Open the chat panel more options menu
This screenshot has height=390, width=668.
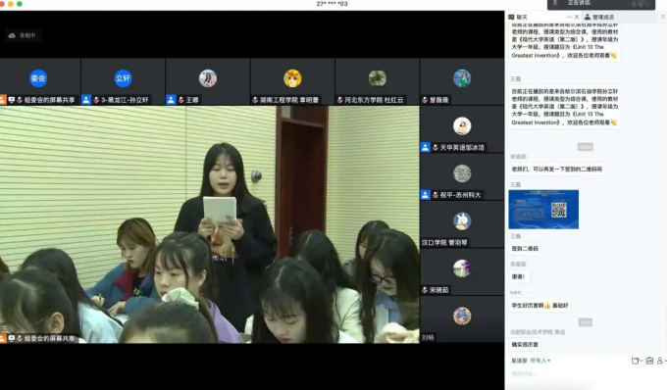click(569, 17)
